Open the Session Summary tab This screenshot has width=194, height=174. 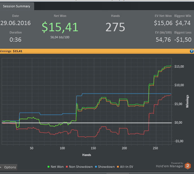point(17,6)
